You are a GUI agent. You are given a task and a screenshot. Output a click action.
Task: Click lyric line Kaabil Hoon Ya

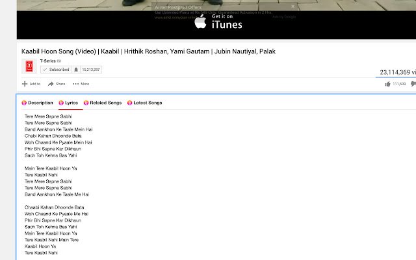click(x=40, y=246)
